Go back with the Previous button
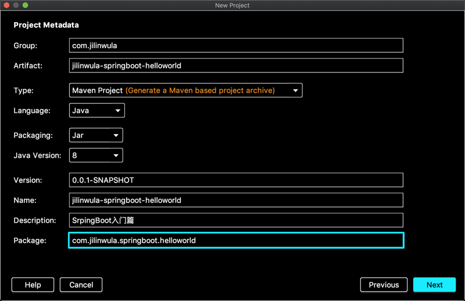This screenshot has height=301, width=465. [384, 285]
